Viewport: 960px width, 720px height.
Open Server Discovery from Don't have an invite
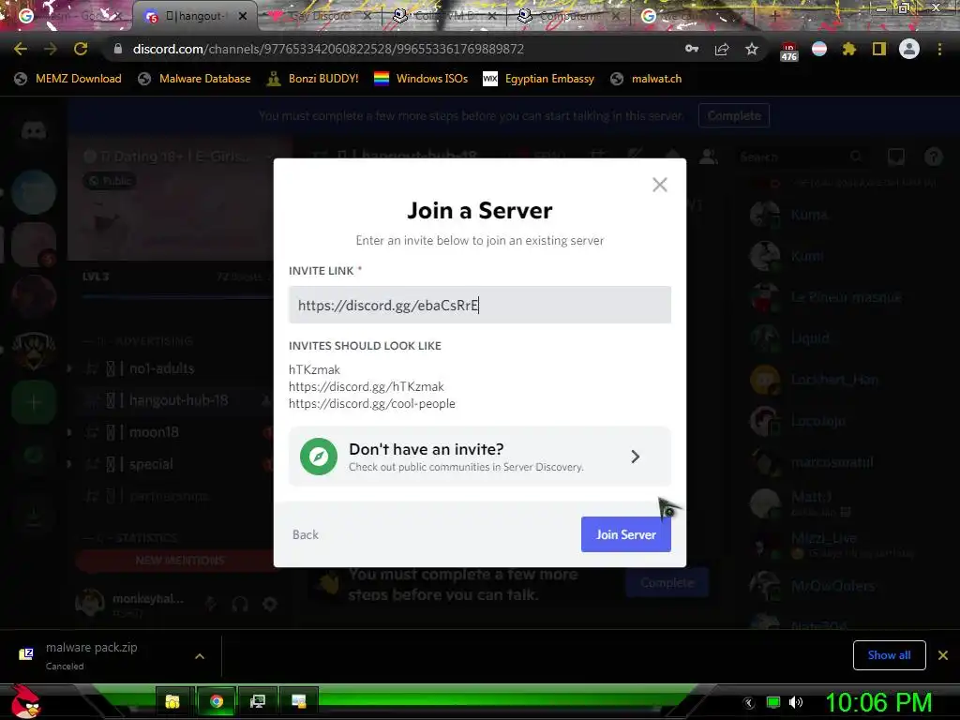pyautogui.click(x=479, y=457)
